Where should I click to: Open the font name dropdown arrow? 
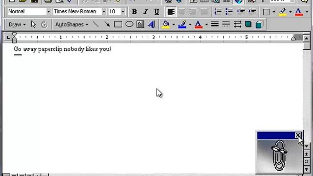click(104, 12)
